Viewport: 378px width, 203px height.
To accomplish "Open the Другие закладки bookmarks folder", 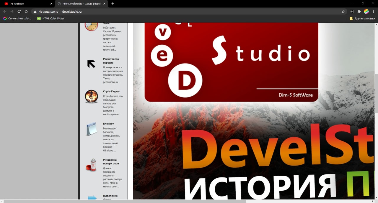I will tap(362, 19).
